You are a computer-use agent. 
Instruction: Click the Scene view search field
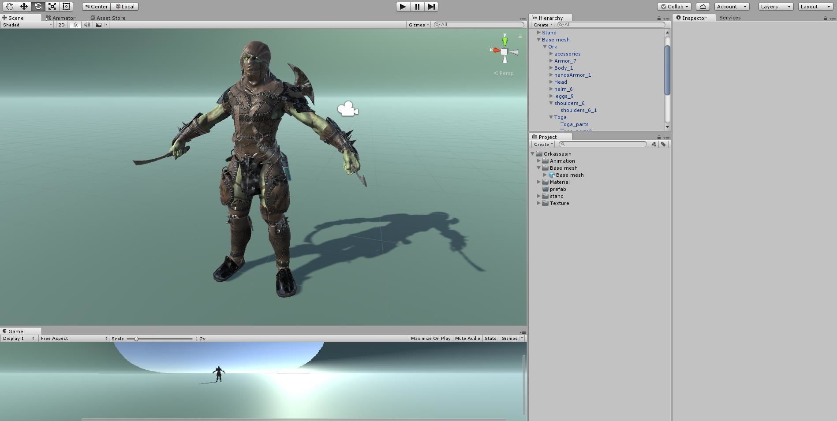[x=479, y=25]
